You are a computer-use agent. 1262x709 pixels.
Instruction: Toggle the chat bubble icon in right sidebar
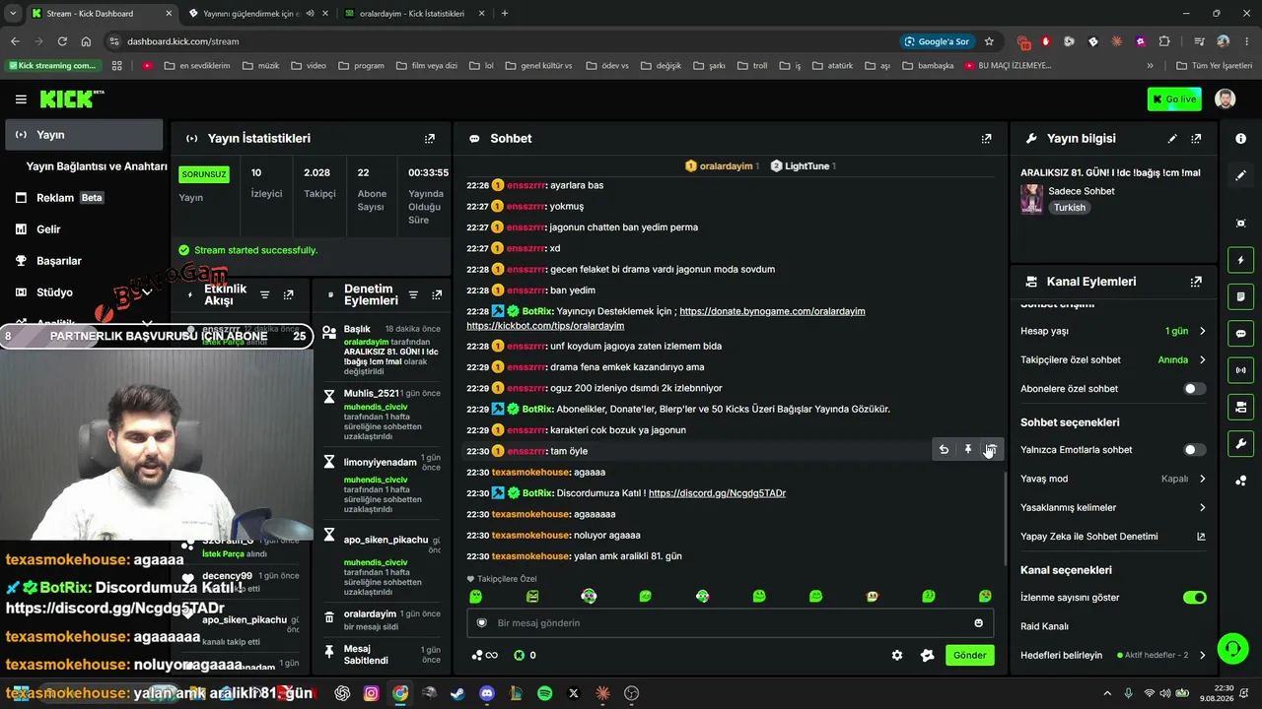pyautogui.click(x=1240, y=334)
